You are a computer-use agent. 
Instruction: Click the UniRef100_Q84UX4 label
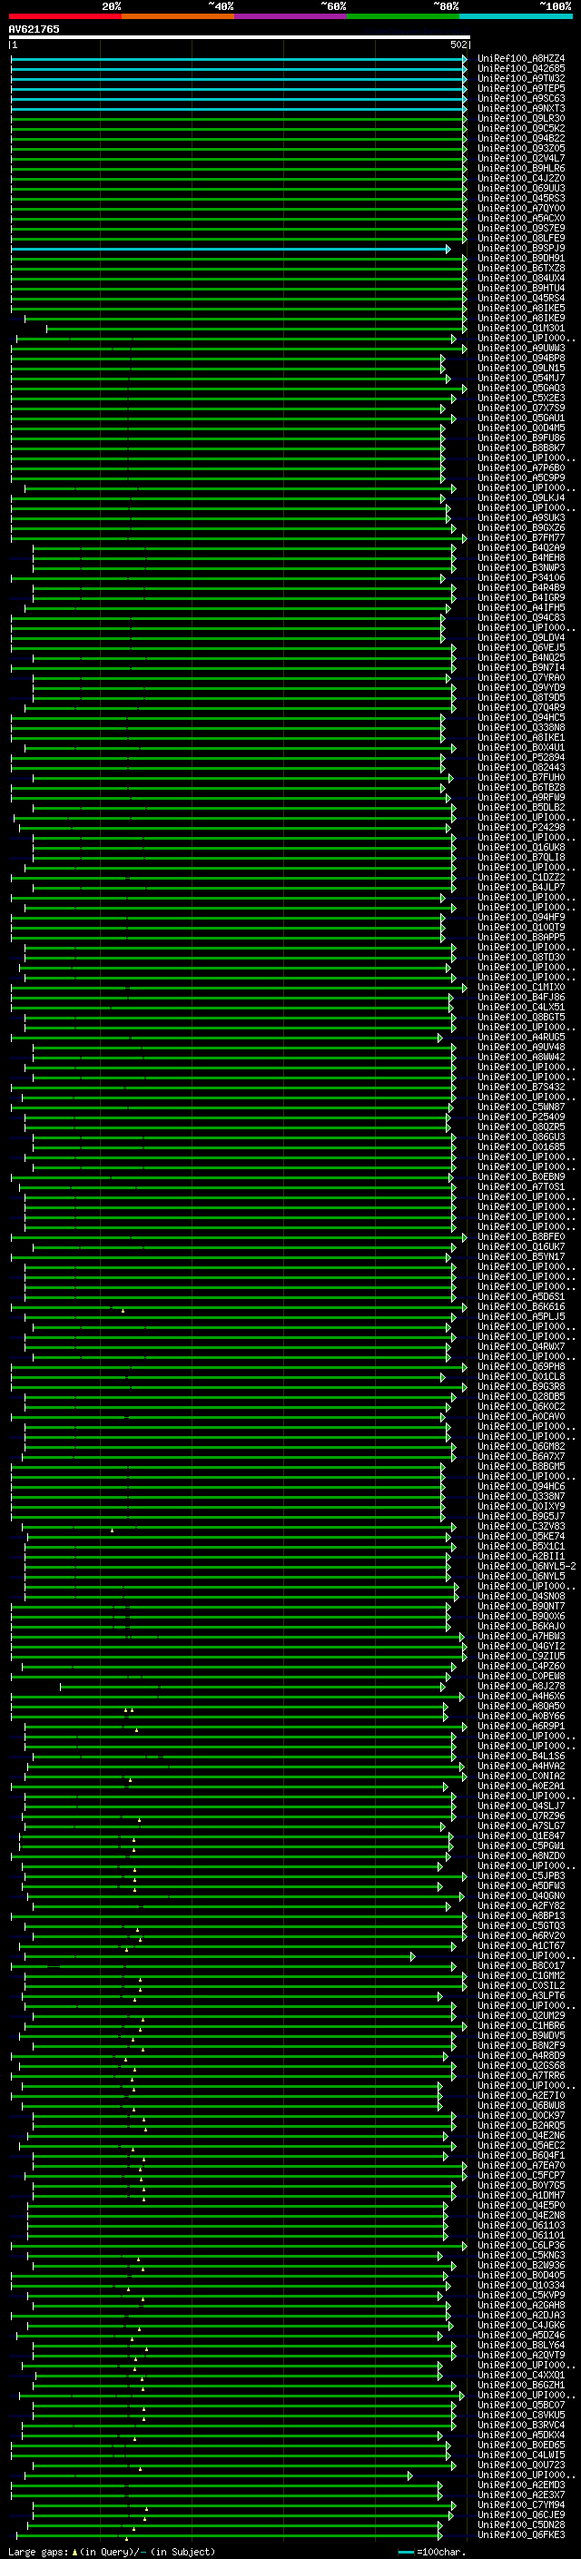click(521, 278)
